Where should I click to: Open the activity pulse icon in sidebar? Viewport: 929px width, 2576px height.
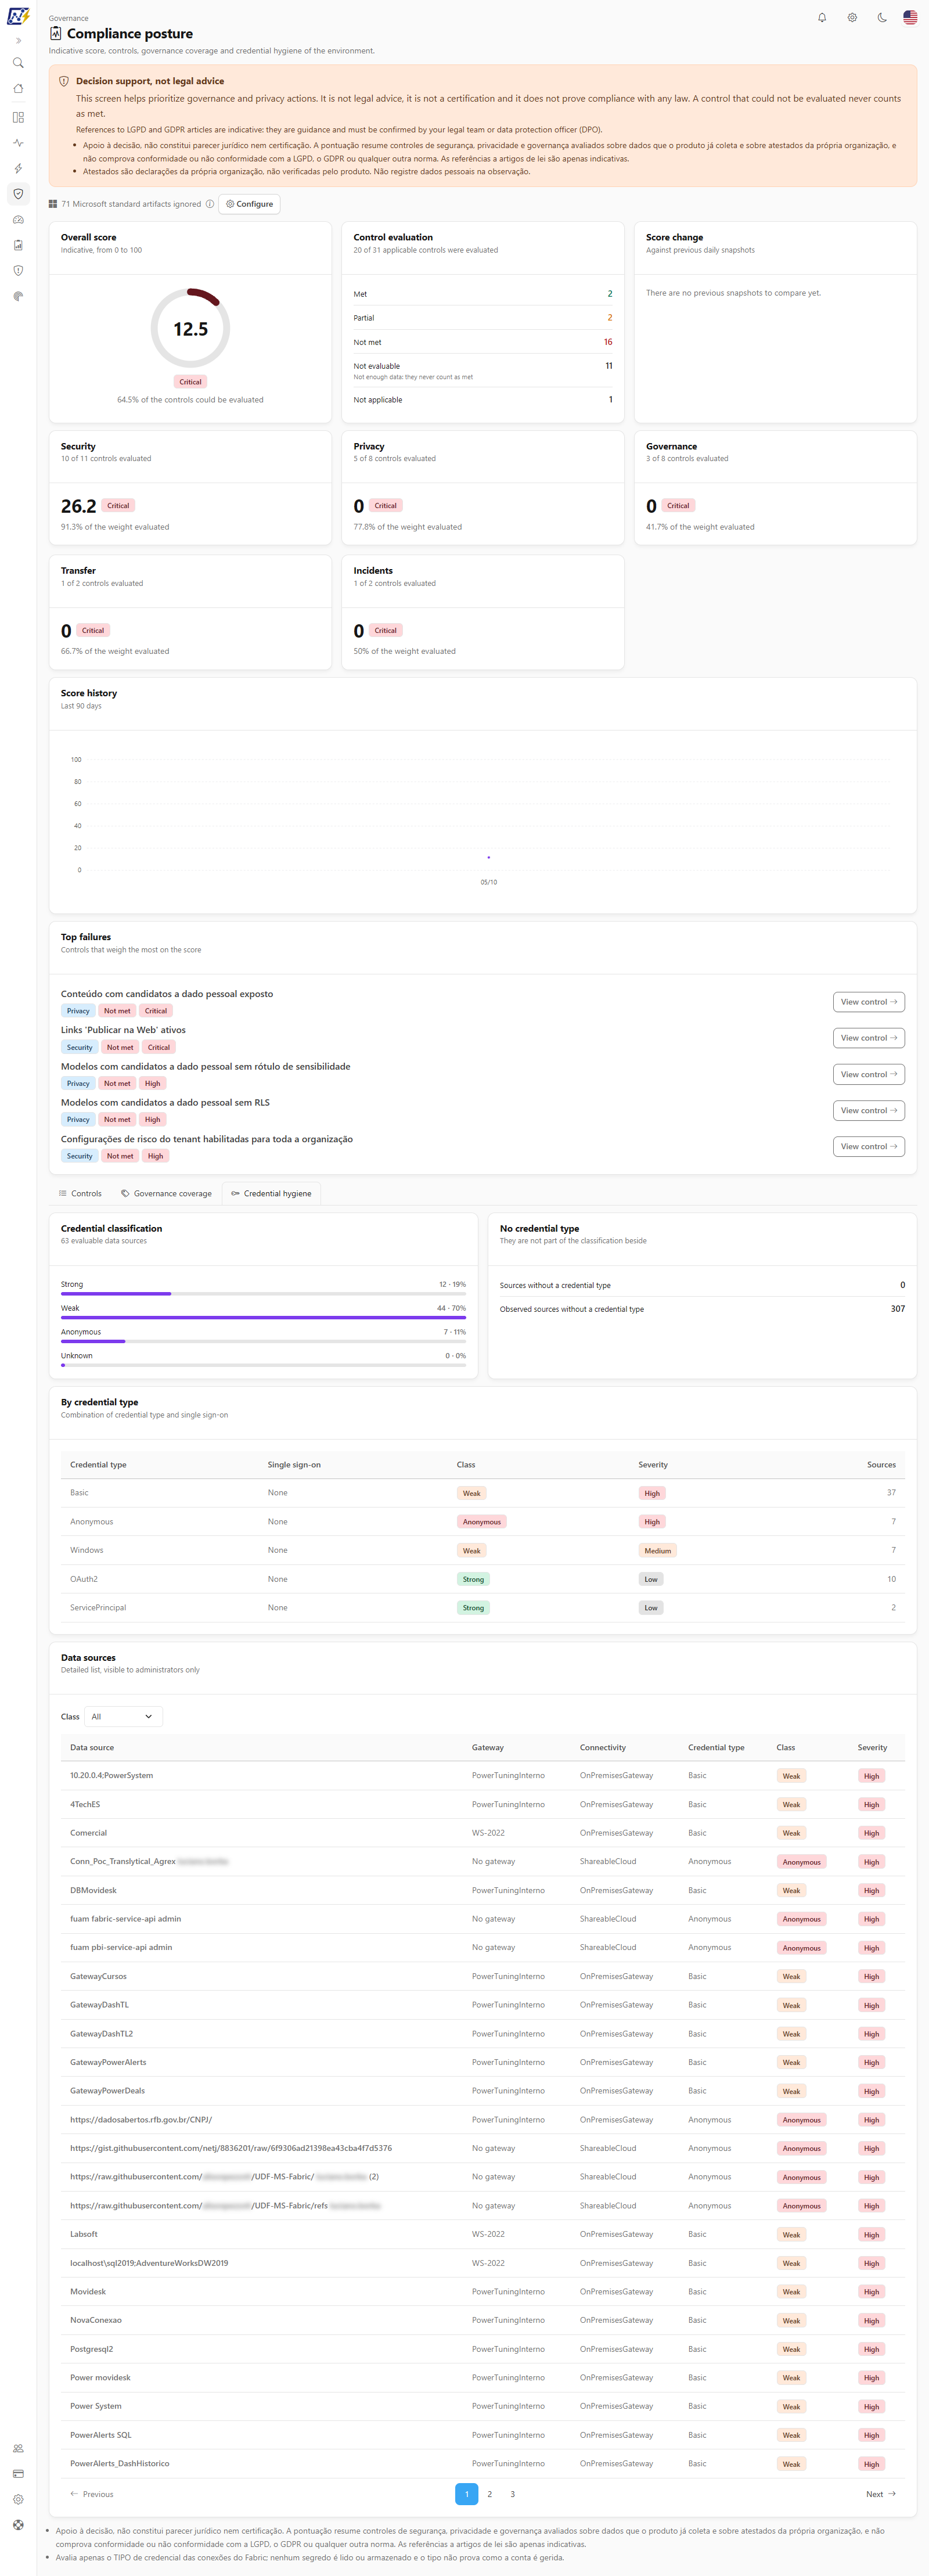18,143
